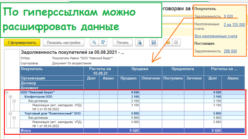Viewport: 248px width, 139px height.
Task: Open the supplier debt link 288 000
Action: tap(230, 51)
